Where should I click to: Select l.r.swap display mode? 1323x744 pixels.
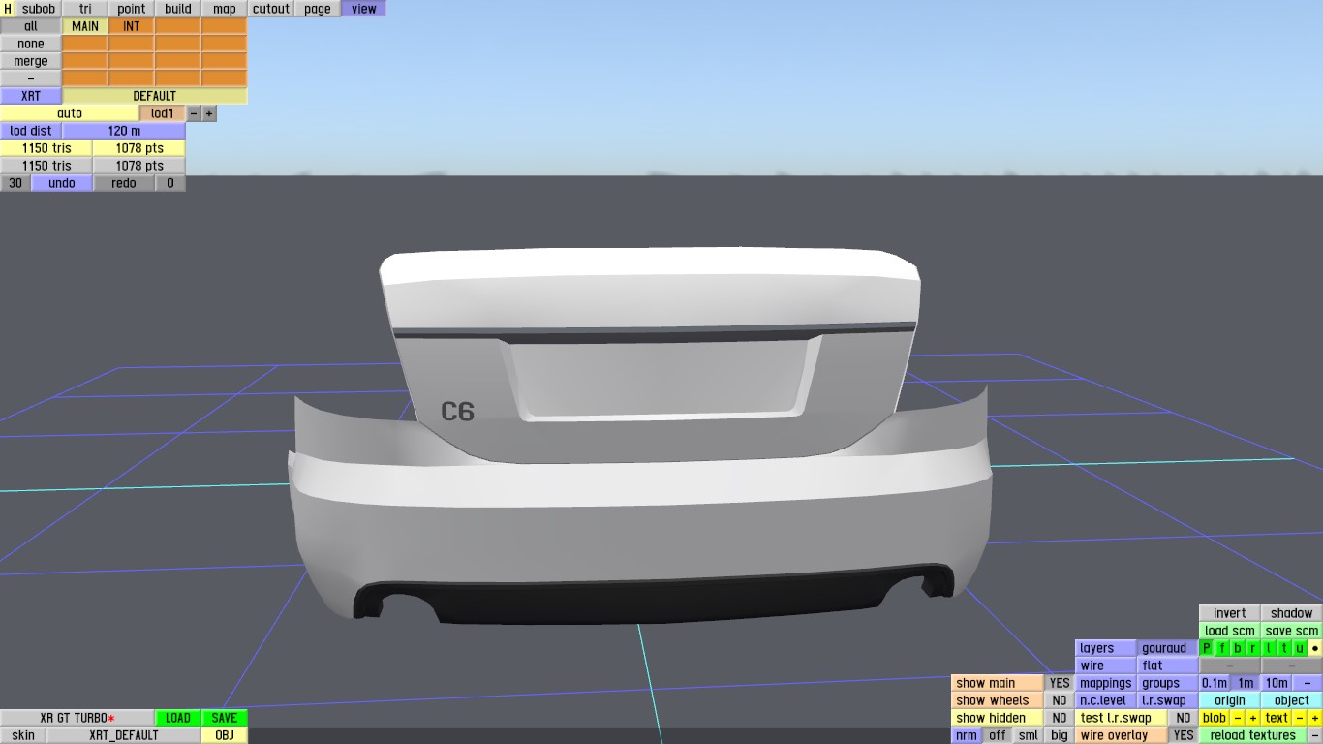(1168, 700)
